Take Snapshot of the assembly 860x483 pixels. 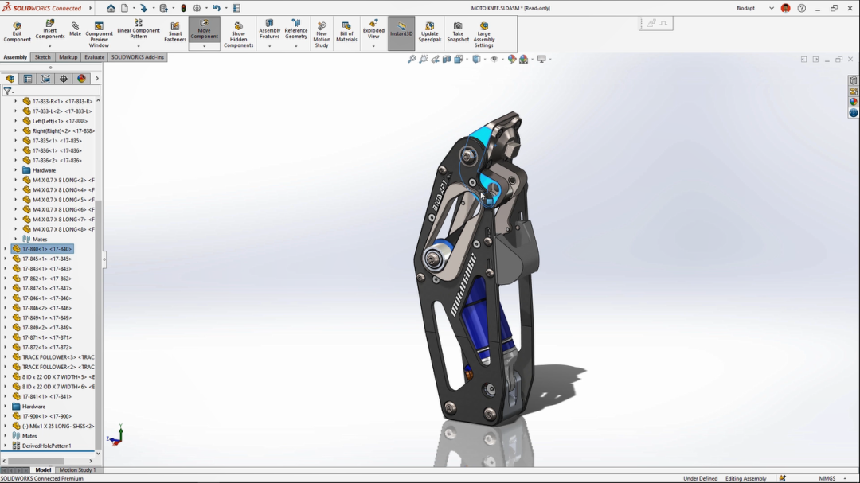pos(458,33)
